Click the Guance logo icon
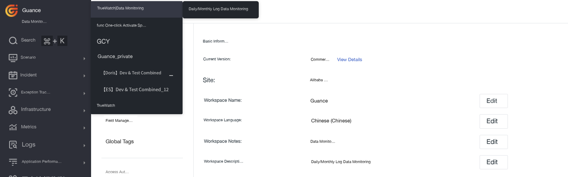 (x=11, y=10)
